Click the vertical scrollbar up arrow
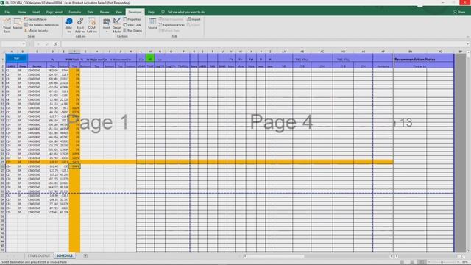This screenshot has height=265, width=471. pos(468,52)
